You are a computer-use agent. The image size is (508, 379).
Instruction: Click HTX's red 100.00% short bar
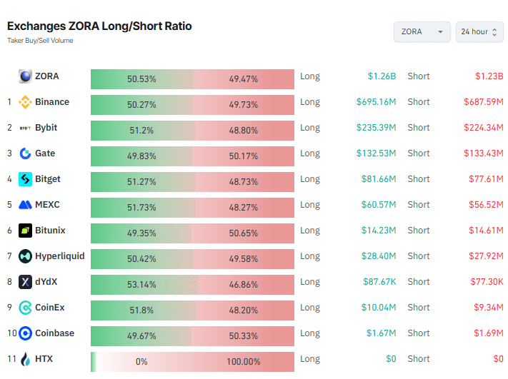tap(243, 362)
